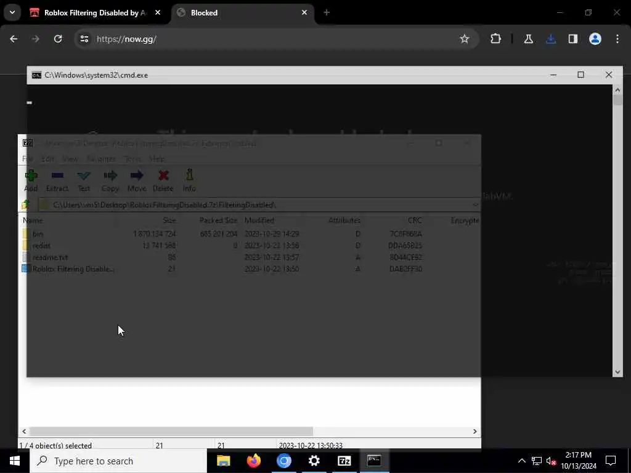631x473 pixels.
Task: Select the readme.txt file
Action: pyautogui.click(x=250, y=257)
